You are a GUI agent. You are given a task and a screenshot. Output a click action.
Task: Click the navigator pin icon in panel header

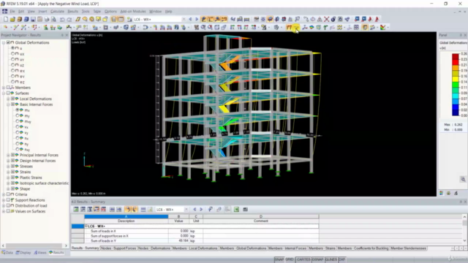[x=62, y=35]
